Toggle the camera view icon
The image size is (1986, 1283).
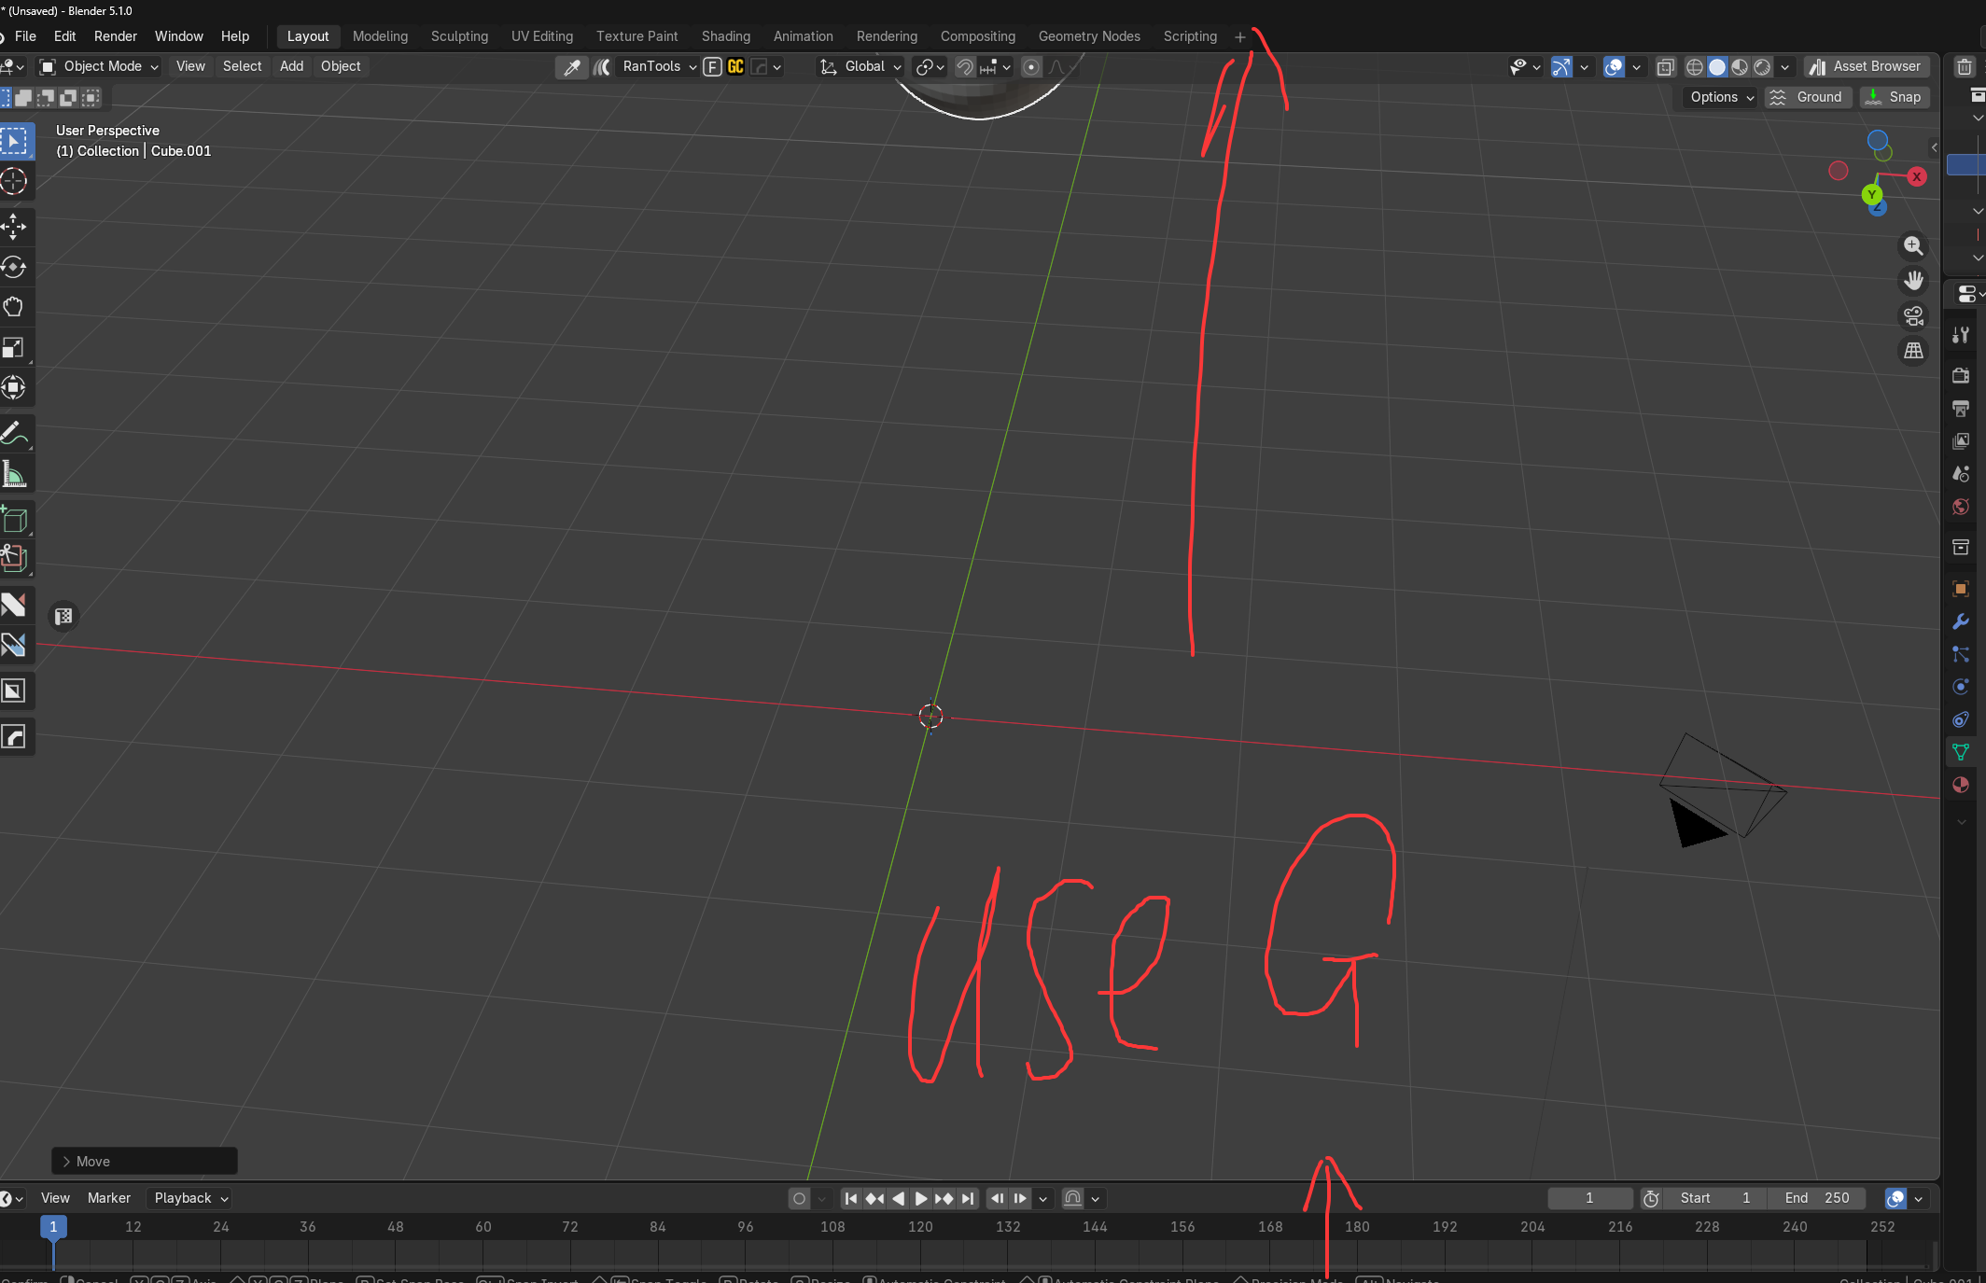click(1913, 316)
